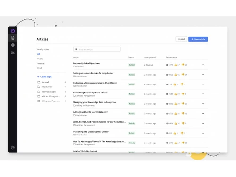Open the bar chart reports icon in sidebar
The height and width of the screenshot is (177, 236).
(x=13, y=52)
